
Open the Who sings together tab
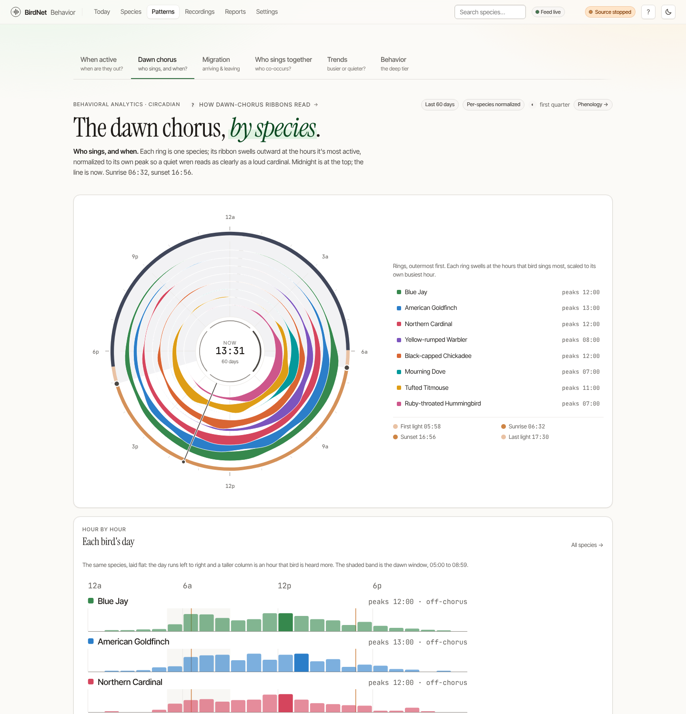pyautogui.click(x=283, y=64)
